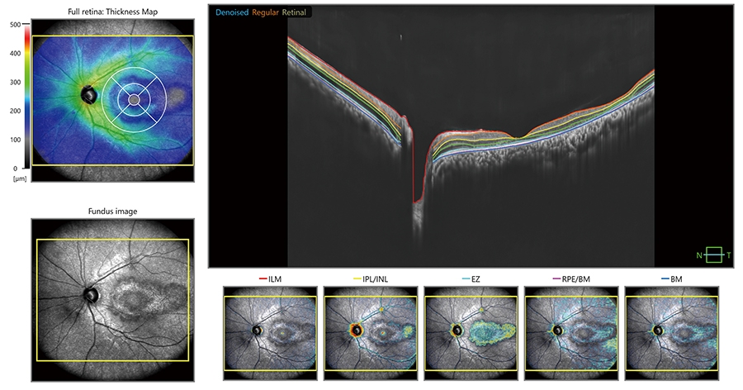Click the N-T scan orientation indicator icon
Screen dimensions: 743x390
point(713,254)
